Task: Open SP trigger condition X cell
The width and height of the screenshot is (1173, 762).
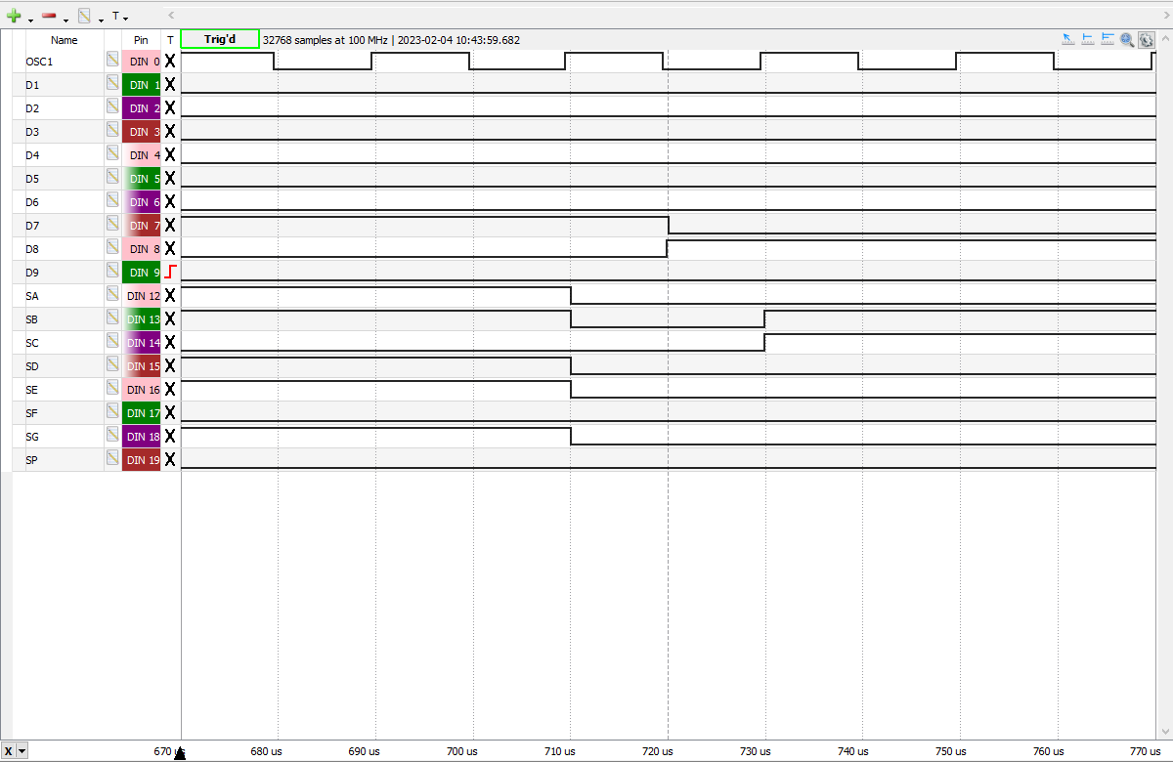Action: click(170, 459)
